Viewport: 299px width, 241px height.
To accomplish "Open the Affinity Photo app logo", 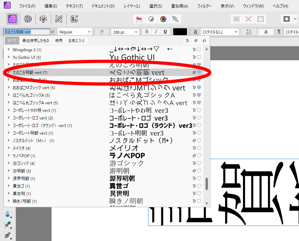I will pyautogui.click(x=7, y=5).
